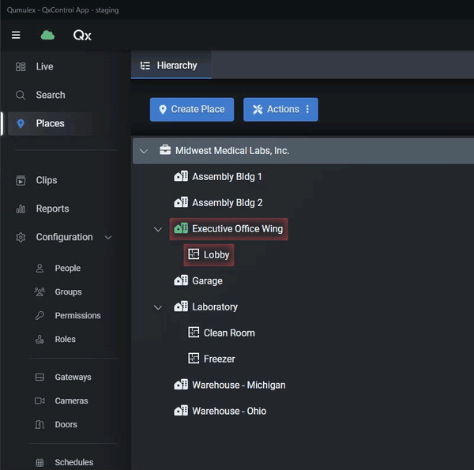
Task: Click the Doors icon
Action: pos(39,424)
